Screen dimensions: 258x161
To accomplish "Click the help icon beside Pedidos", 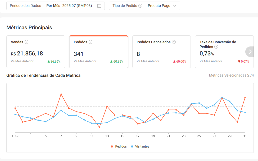I will (90, 42).
